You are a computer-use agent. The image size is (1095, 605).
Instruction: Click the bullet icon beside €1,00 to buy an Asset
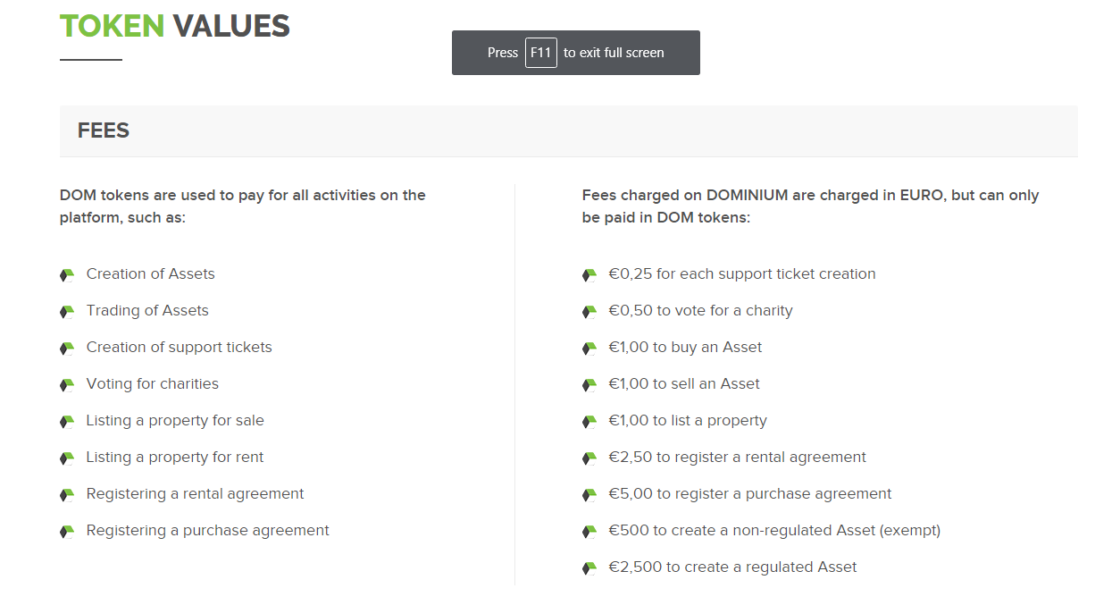click(x=589, y=349)
